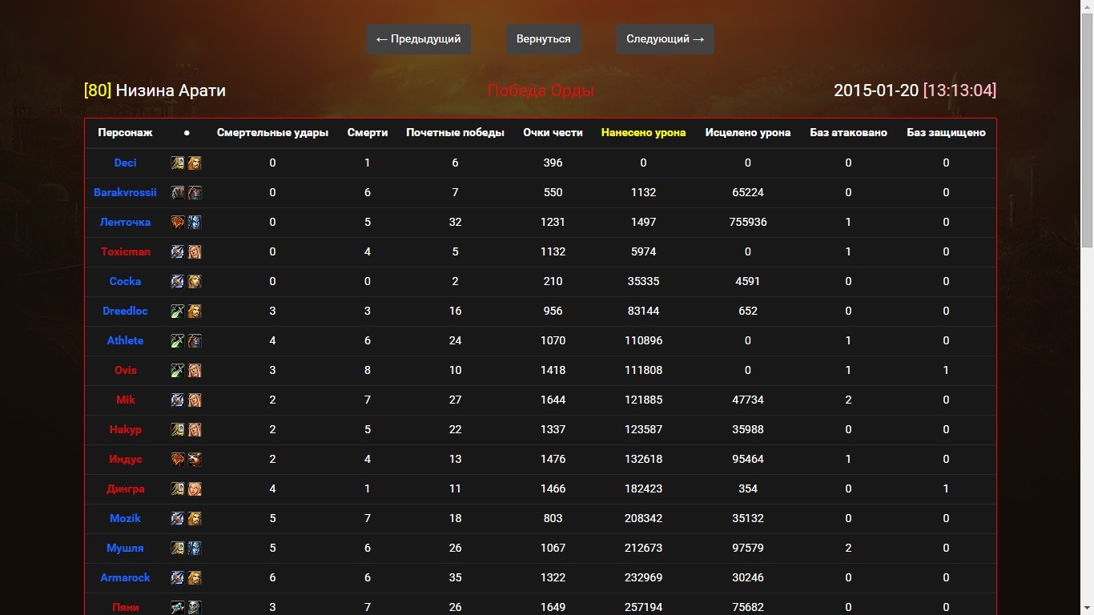1094x615 pixels.
Task: Click the race portrait in Mik's row
Action: point(194,400)
